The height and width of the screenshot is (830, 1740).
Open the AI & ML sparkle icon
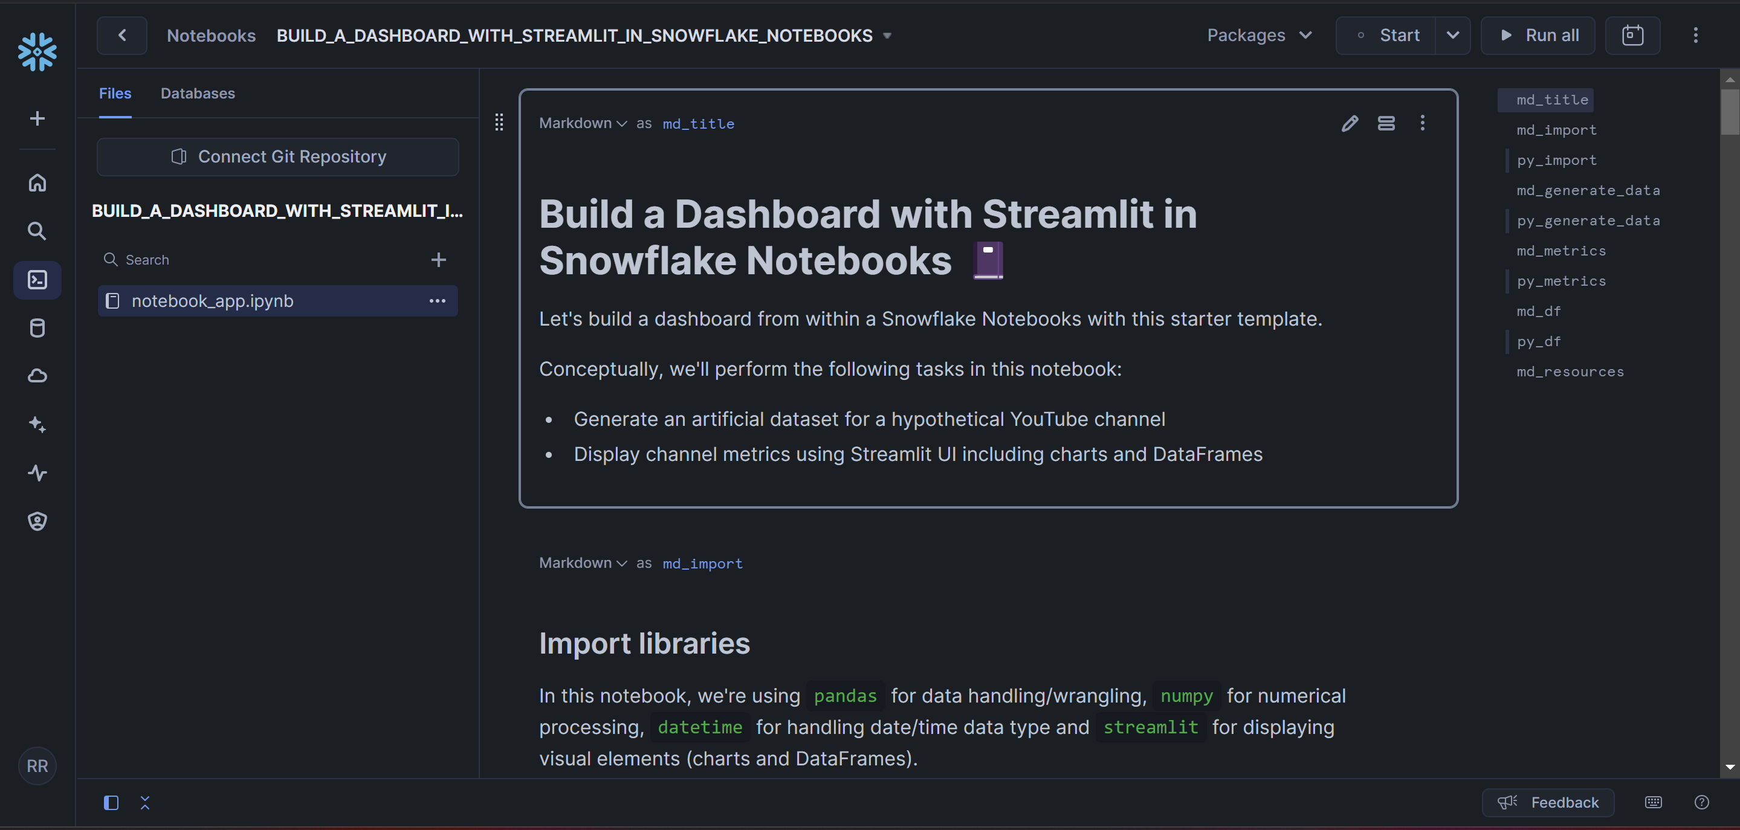pyautogui.click(x=37, y=424)
